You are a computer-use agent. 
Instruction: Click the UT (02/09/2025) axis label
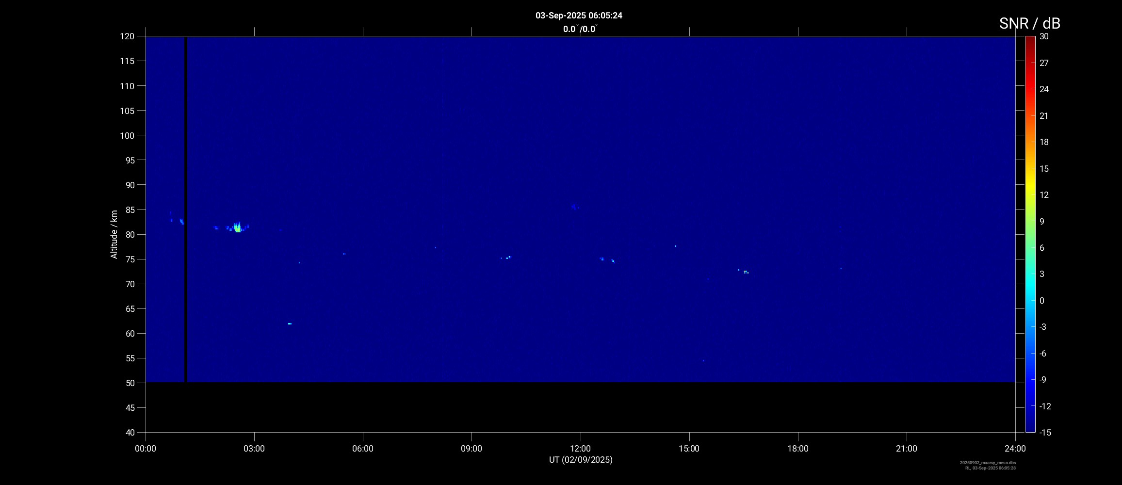click(x=581, y=460)
